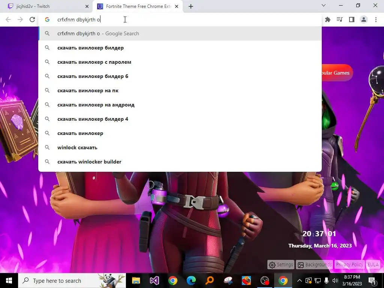
Task: Choose suggestion 'скачать винлокер на пк'
Action: coord(180,90)
